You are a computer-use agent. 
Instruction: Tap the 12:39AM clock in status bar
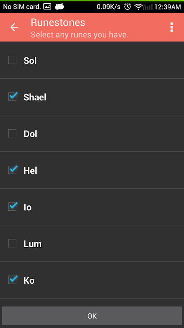[x=168, y=7]
